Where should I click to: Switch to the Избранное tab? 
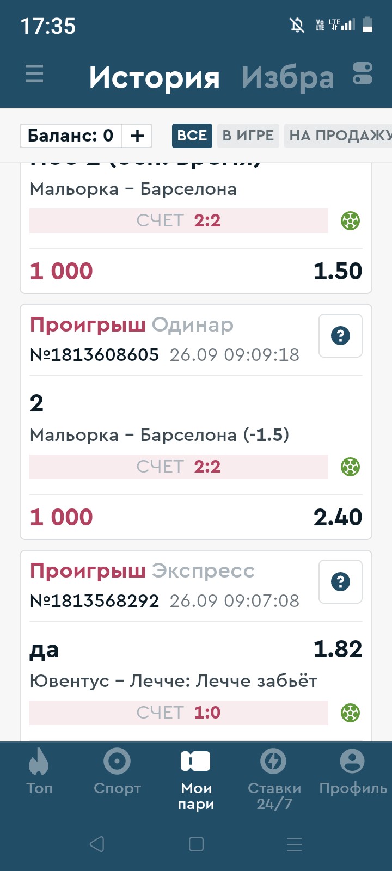coord(287,78)
